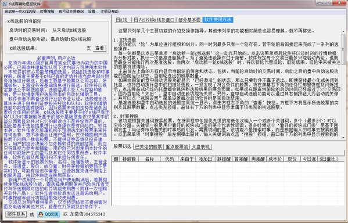Switch to the 部分基本面 tab
Image resolution: width=348 pixels, height=223 pixels.
point(189,20)
